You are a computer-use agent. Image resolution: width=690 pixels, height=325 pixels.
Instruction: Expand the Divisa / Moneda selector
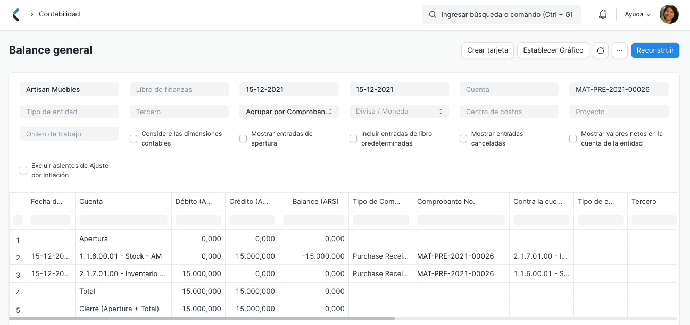tap(399, 111)
